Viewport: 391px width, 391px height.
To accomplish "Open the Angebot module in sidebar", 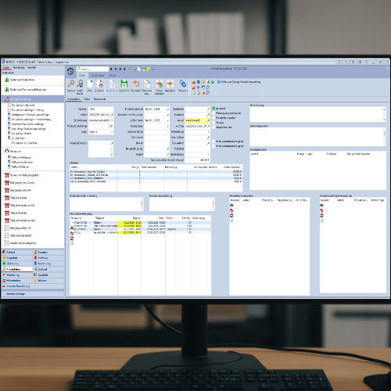I will 16,258.
